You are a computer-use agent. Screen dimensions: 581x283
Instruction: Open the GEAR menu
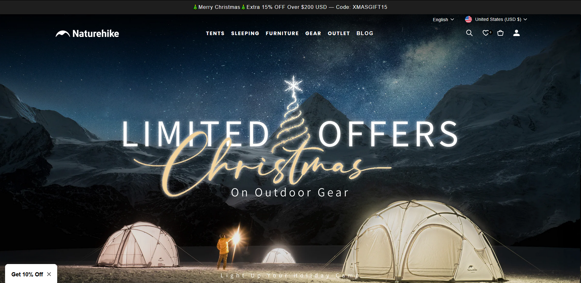coord(313,33)
